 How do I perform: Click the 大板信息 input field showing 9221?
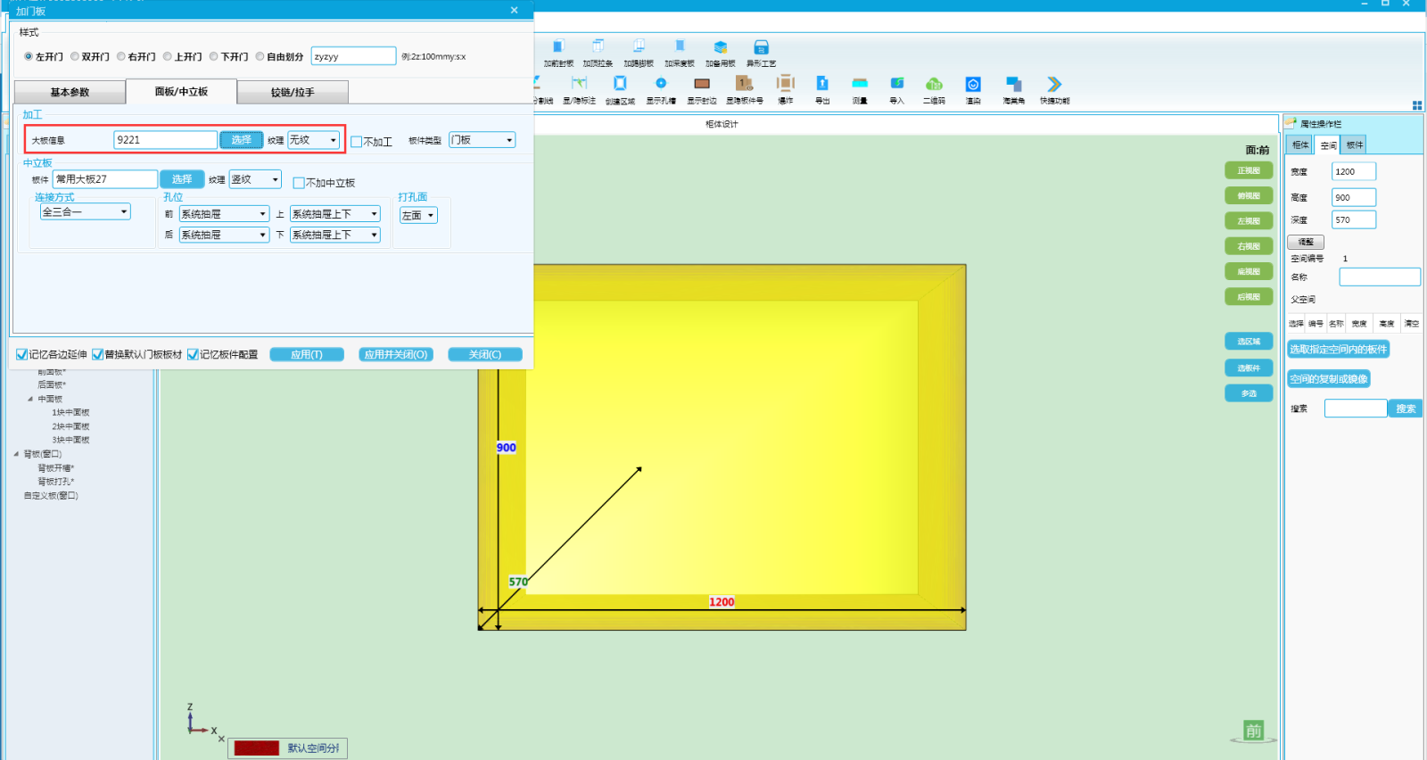pos(165,140)
